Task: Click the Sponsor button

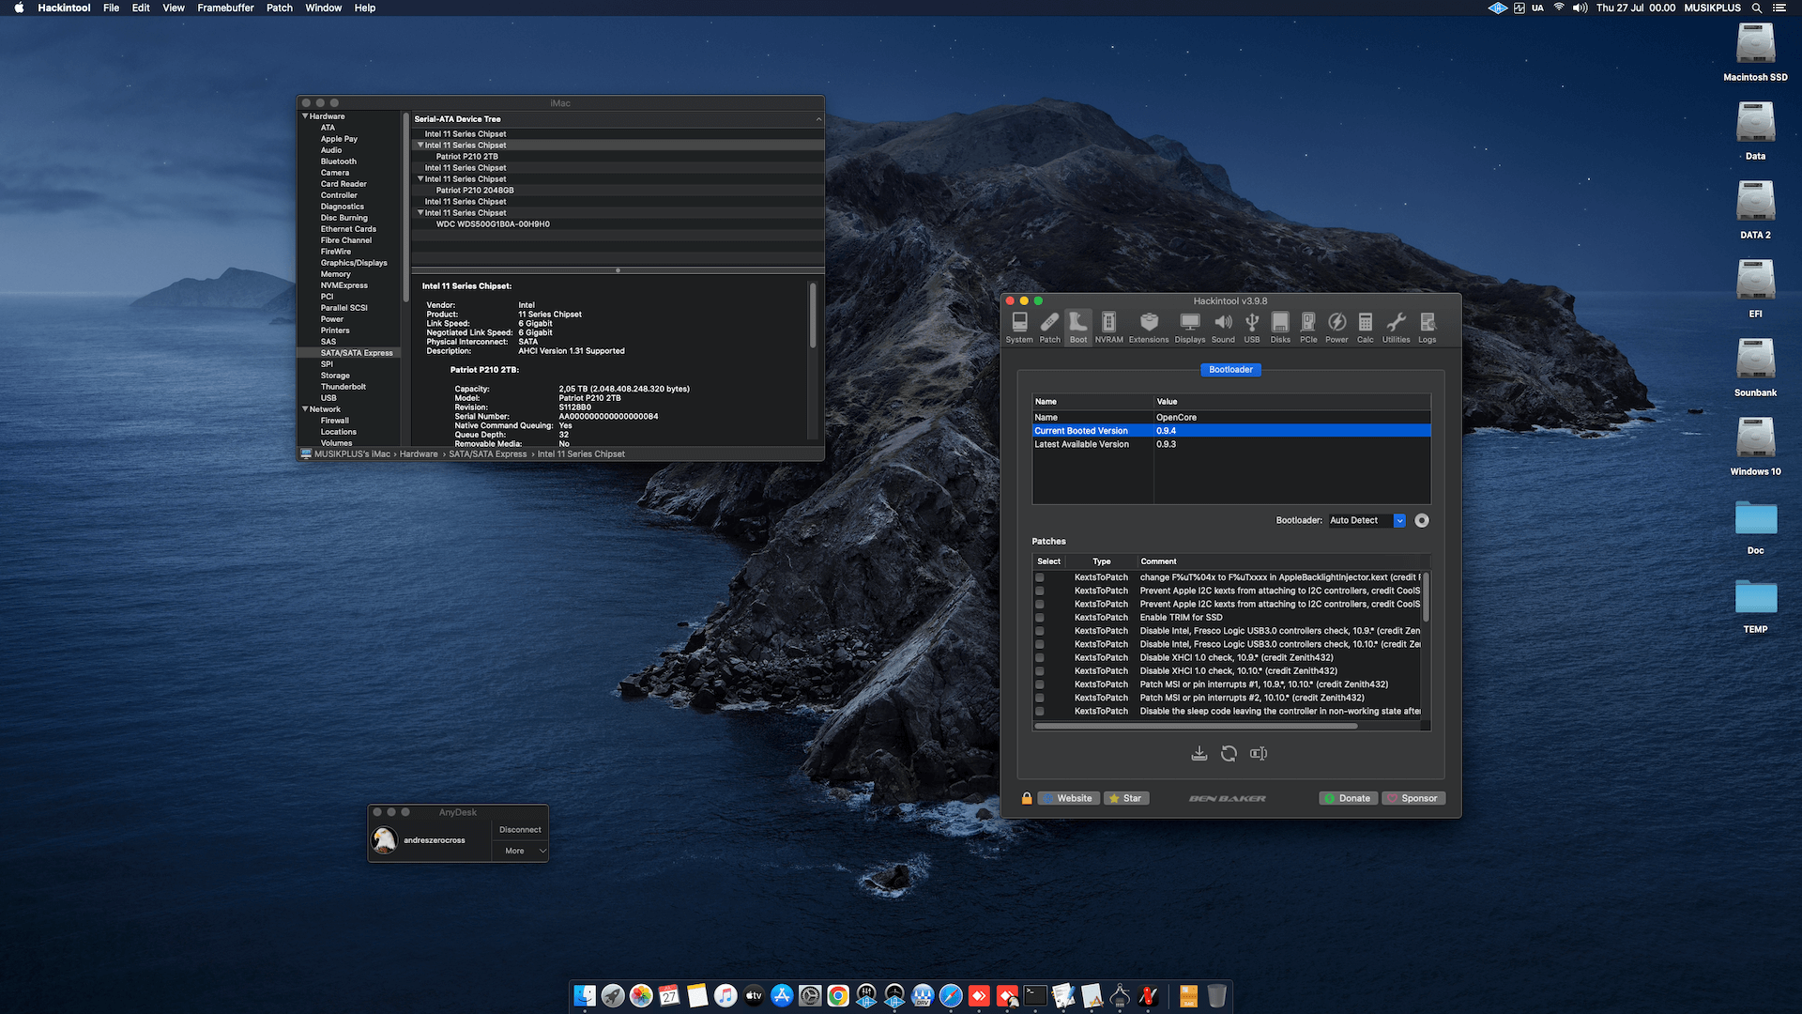Action: (1413, 798)
